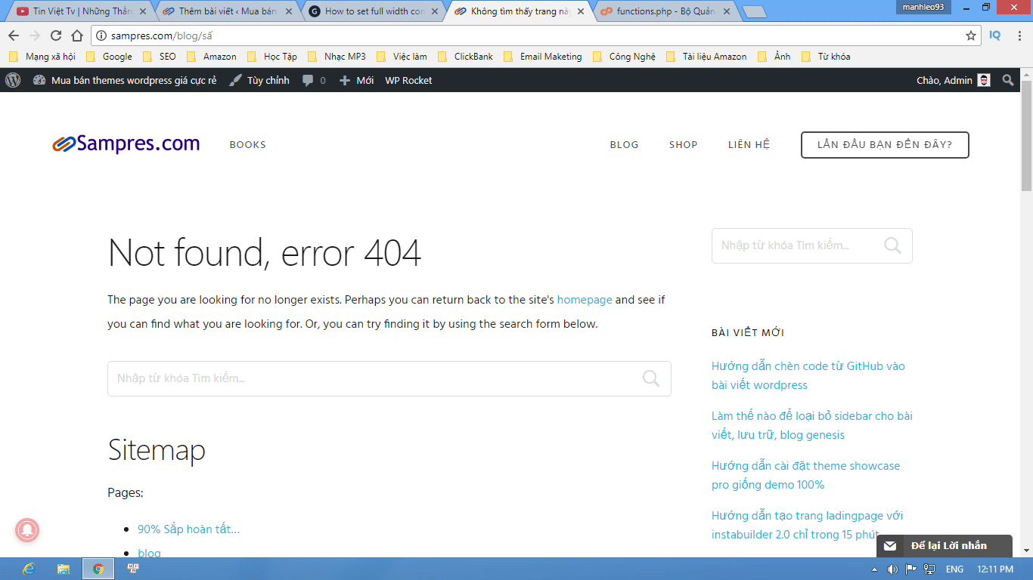Click the pink notification bell icon
Image resolution: width=1033 pixels, height=580 pixels.
27,530
